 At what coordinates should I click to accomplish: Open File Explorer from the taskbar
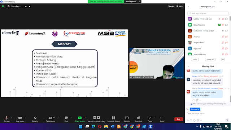(106, 127)
